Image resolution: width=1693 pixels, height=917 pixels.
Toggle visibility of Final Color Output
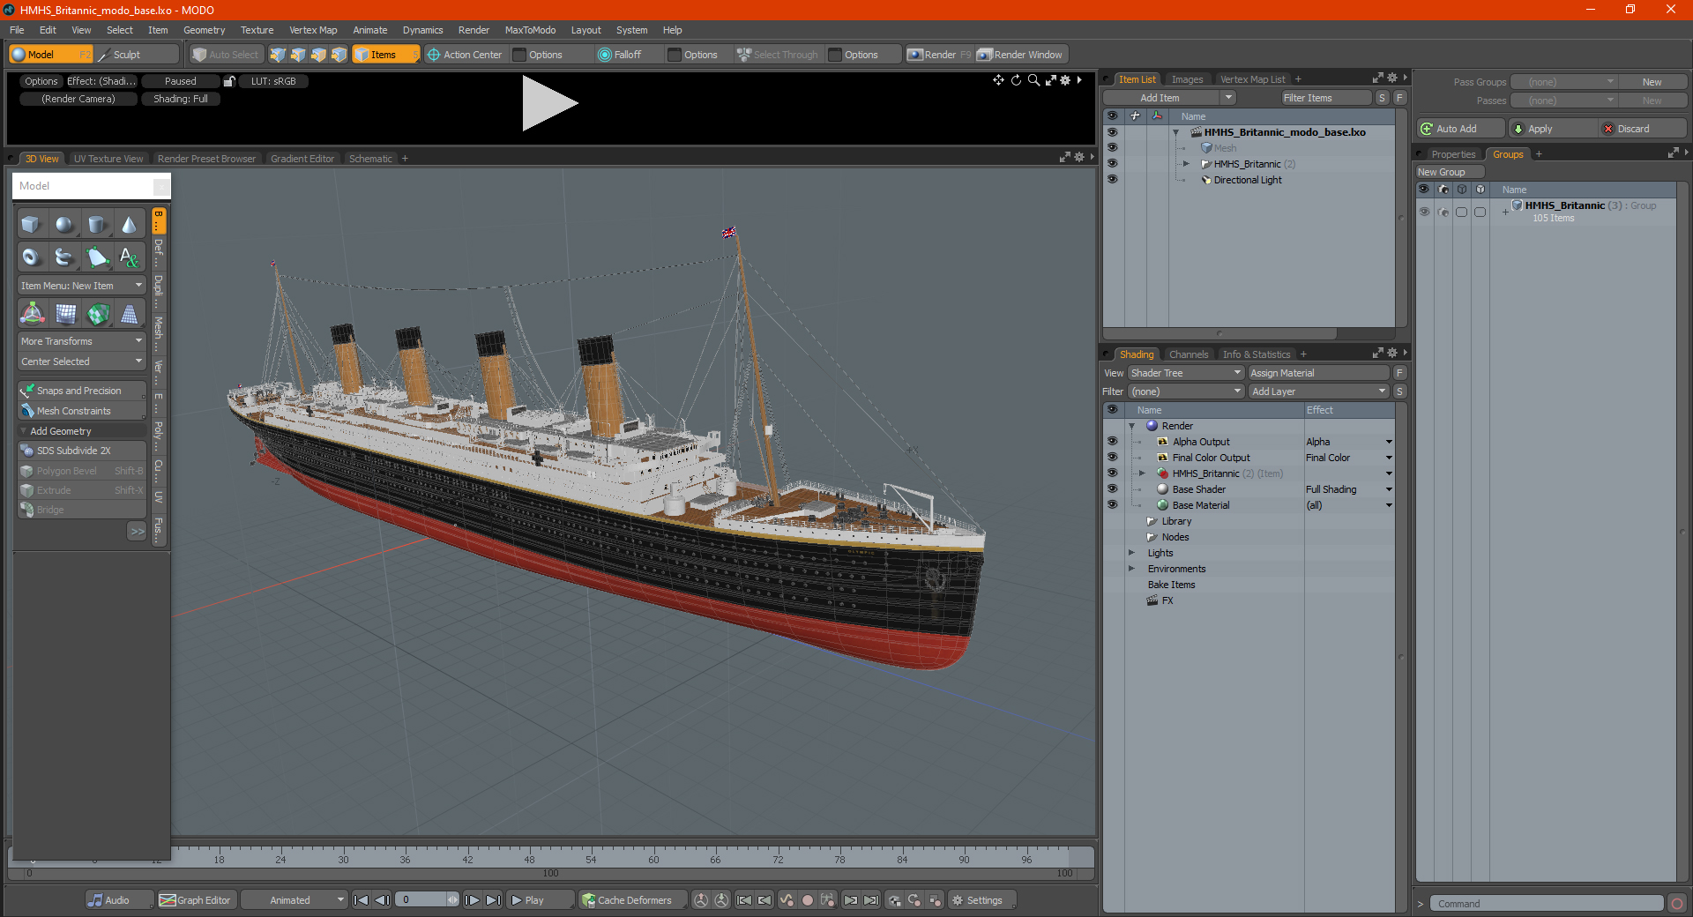click(1112, 458)
